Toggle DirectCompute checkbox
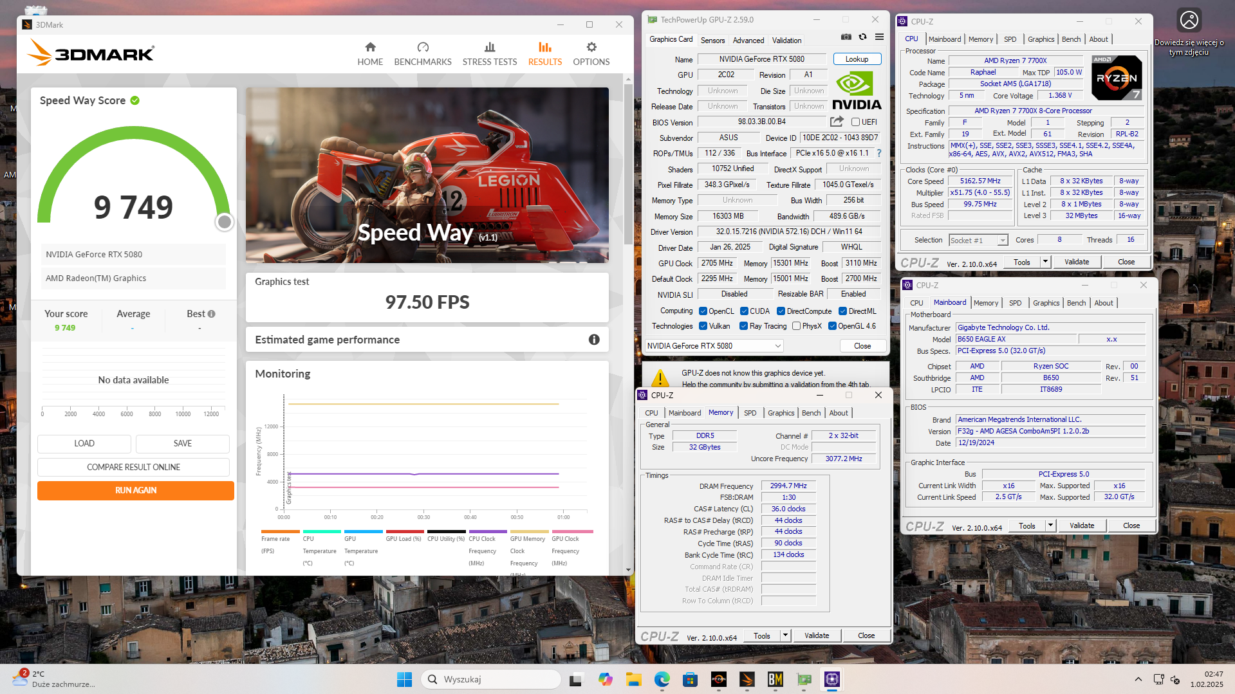 pyautogui.click(x=781, y=311)
